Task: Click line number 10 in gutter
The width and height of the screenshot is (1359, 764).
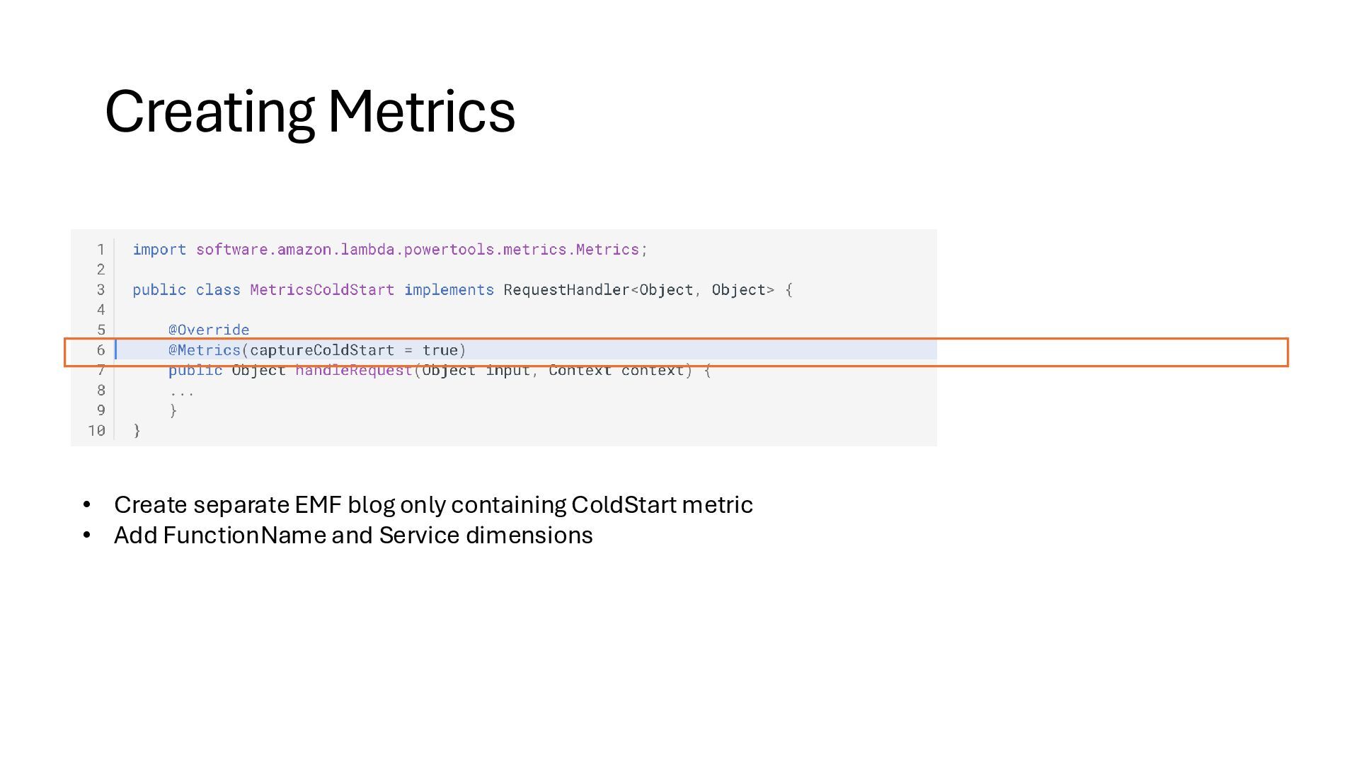Action: click(96, 431)
